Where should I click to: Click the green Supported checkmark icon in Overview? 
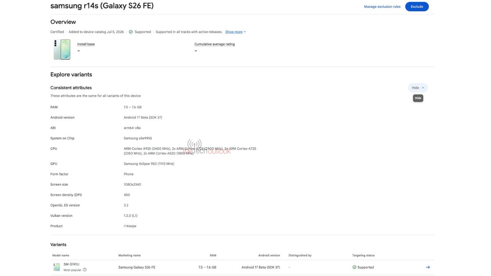131,32
